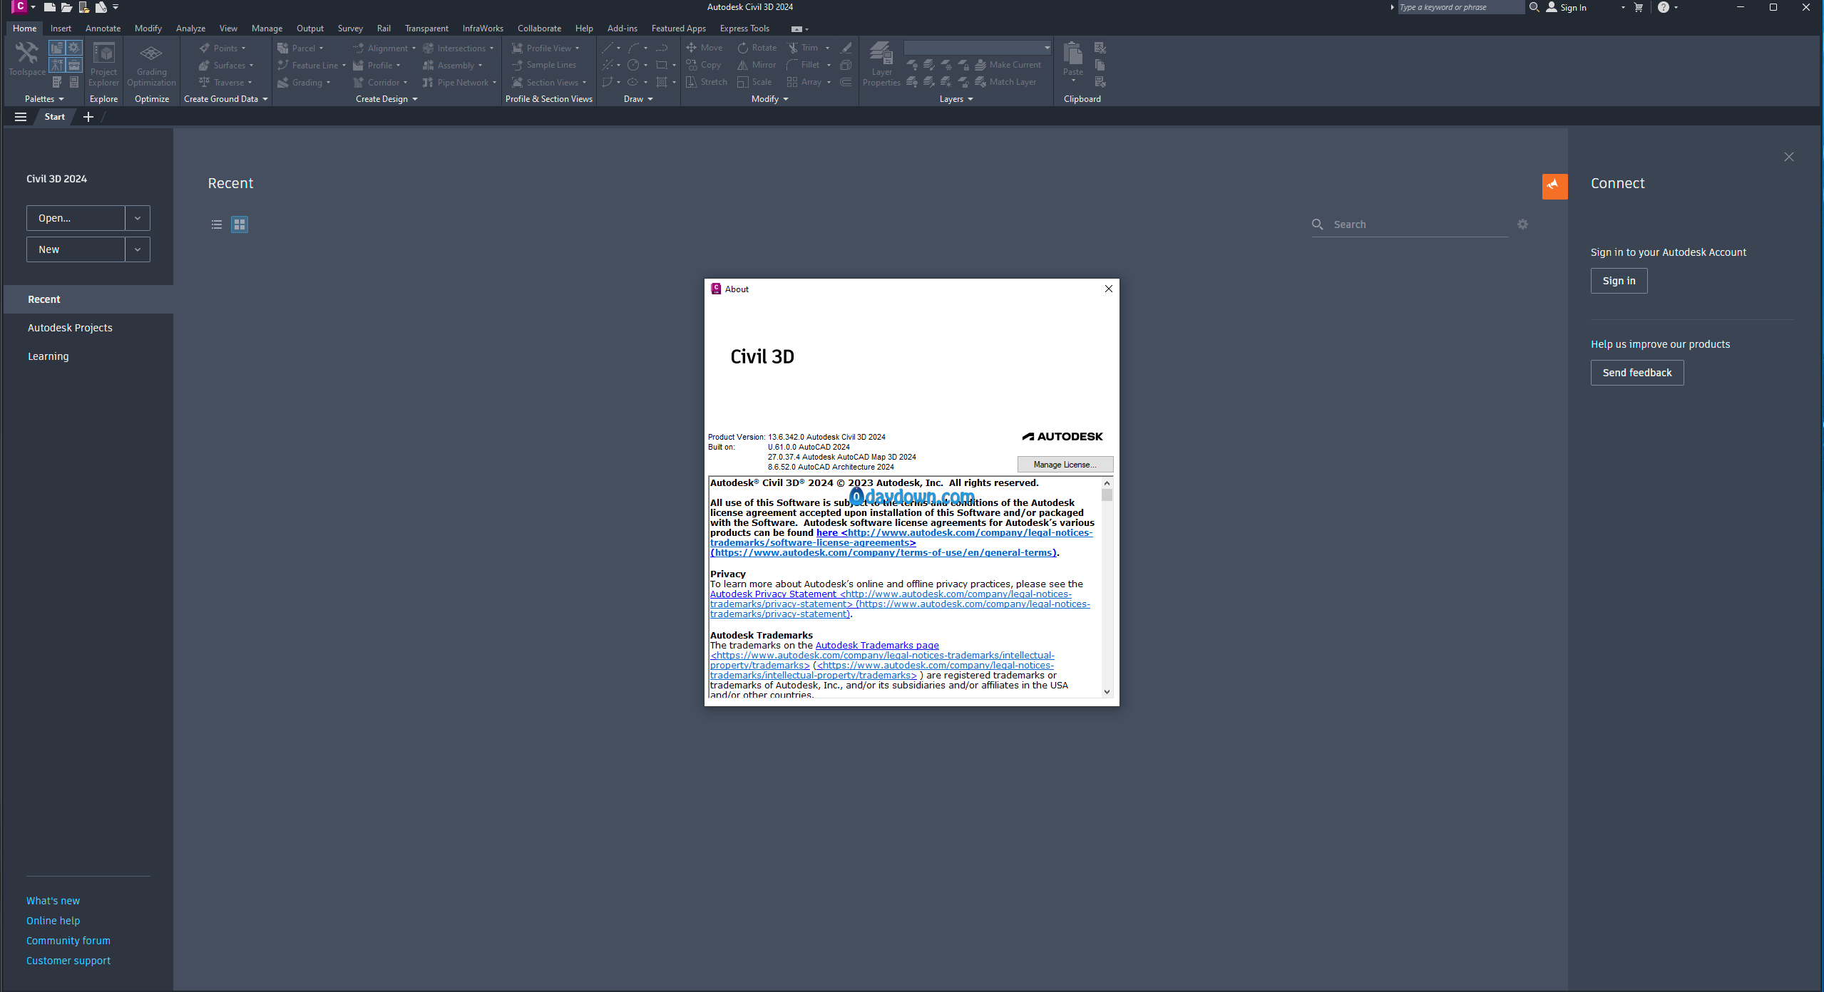Click Sample Lines tool
1824x992 pixels.
(x=544, y=65)
